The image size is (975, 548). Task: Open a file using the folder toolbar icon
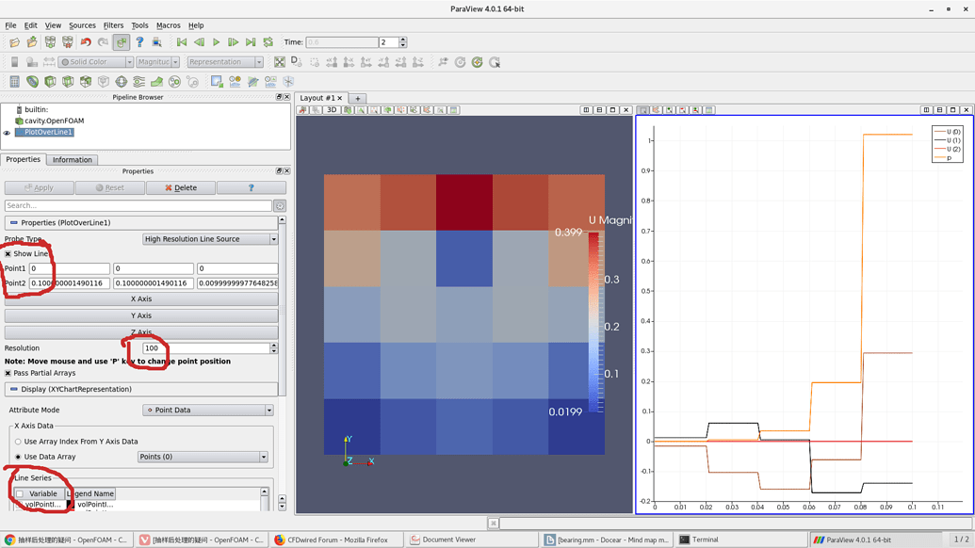coord(14,41)
